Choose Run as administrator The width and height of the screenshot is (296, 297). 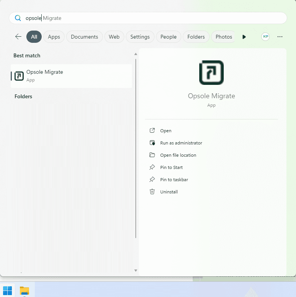pos(181,143)
